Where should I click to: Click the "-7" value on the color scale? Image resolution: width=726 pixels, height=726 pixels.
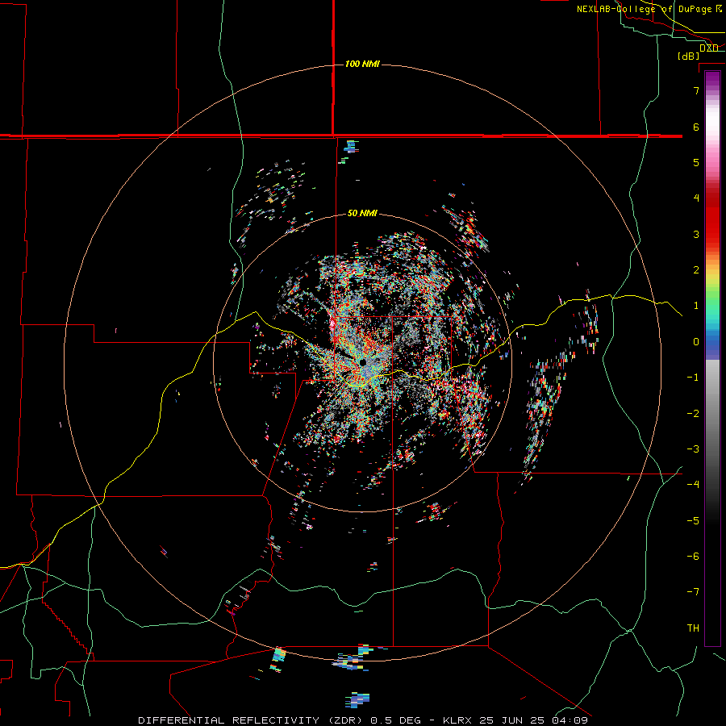693,592
